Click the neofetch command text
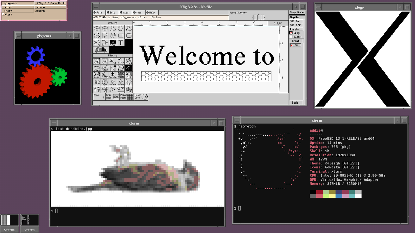Screen dimensions: 415x233 248,127
